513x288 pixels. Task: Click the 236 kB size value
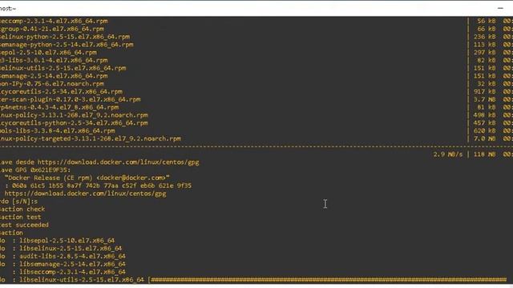pos(484,37)
